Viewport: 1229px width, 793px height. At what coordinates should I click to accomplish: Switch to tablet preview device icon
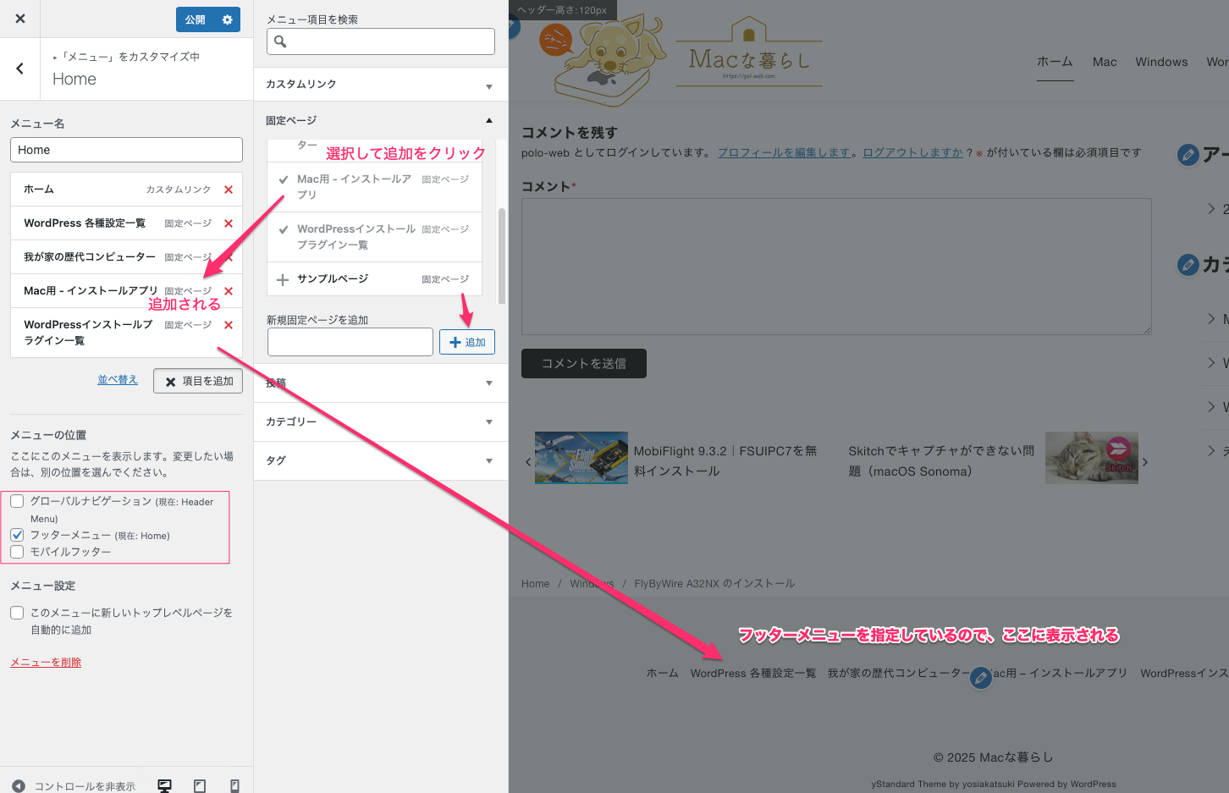(200, 785)
